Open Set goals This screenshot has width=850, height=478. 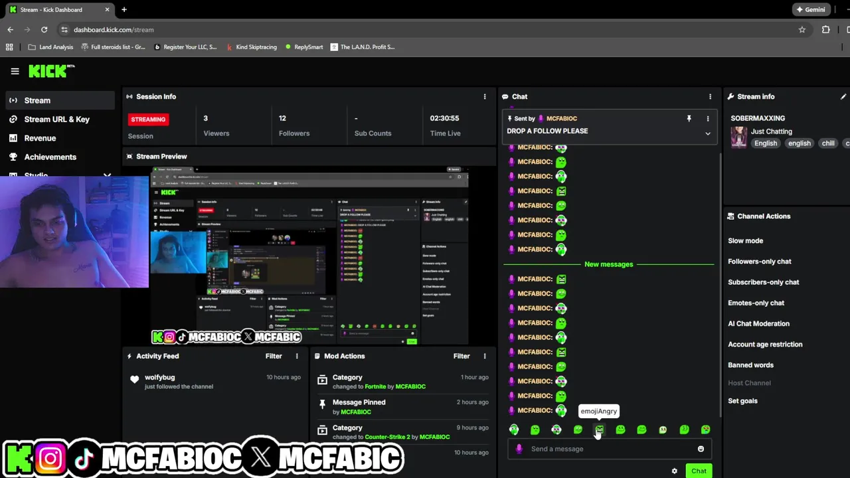click(x=743, y=401)
